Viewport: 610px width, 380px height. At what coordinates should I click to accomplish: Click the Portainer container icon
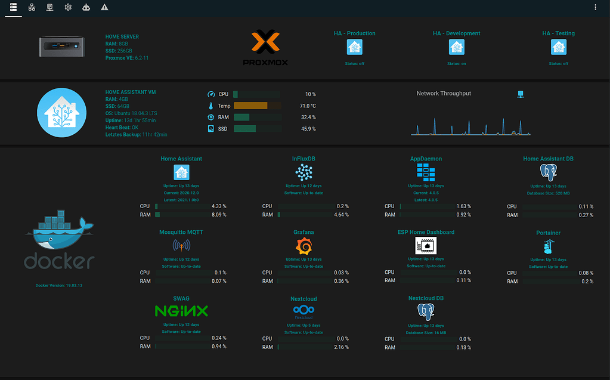(x=549, y=245)
